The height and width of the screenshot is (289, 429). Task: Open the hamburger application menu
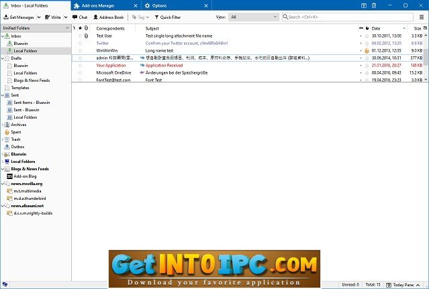[422, 17]
